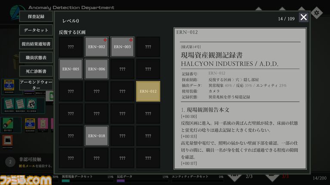Image resolution: width=330 pixels, height=185 pixels.
Task: Open the アーモンドウォーター menu
Action: [x=36, y=85]
